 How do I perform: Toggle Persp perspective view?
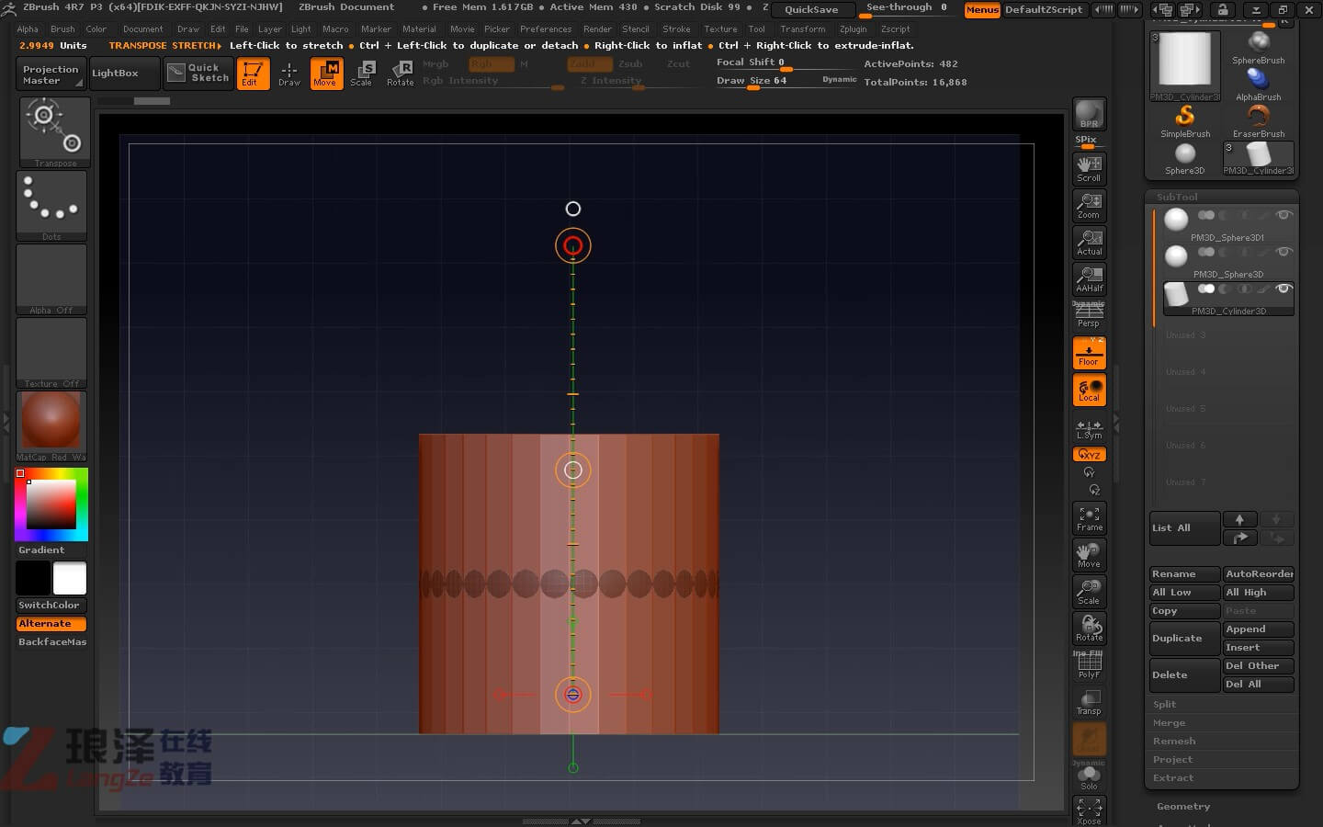tap(1089, 315)
